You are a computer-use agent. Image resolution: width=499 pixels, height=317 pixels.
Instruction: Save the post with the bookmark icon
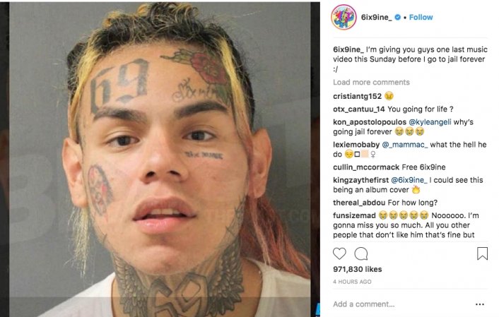[482, 253]
